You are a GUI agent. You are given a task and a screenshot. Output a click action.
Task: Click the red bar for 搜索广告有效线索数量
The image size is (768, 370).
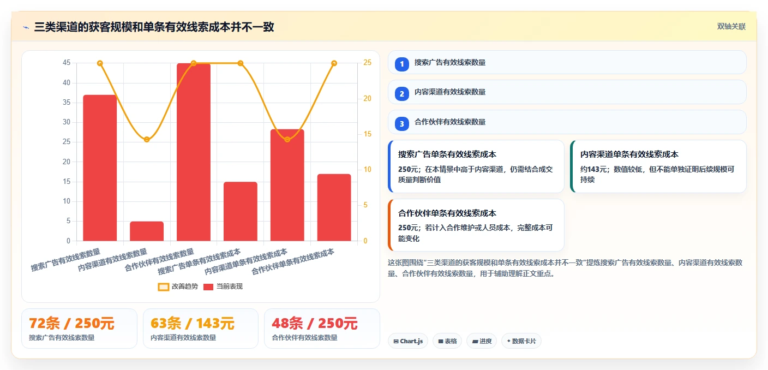click(x=100, y=168)
